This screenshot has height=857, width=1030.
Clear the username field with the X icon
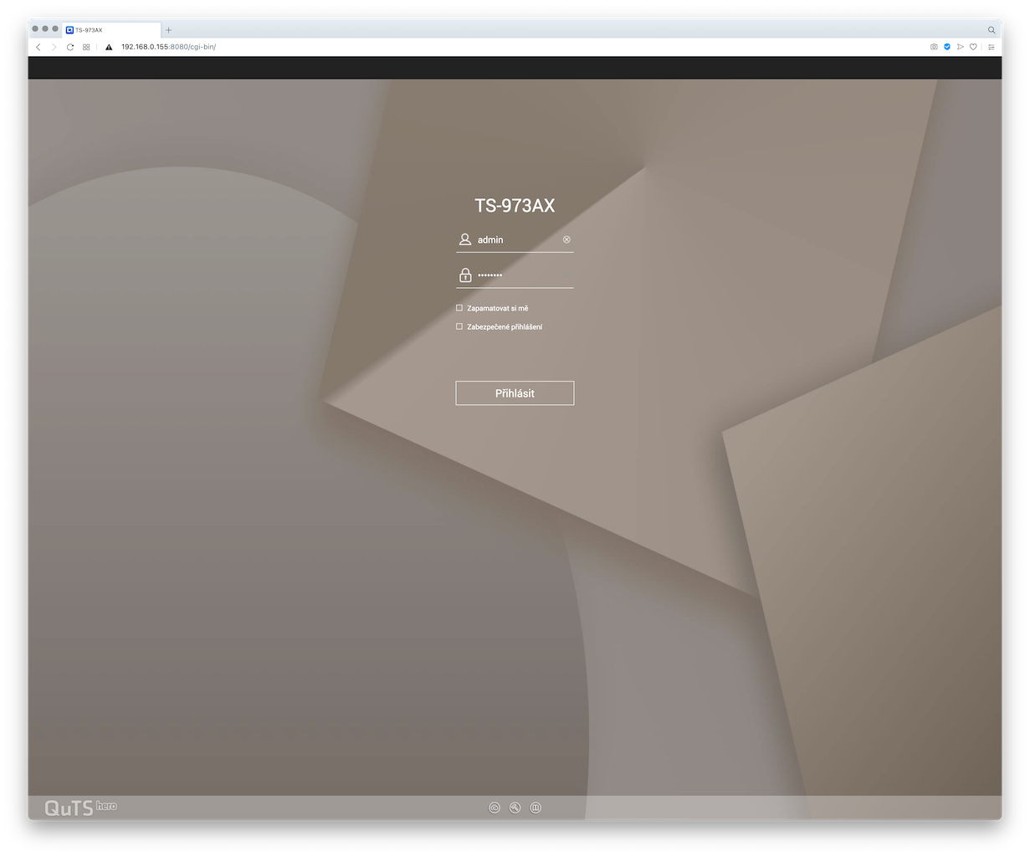(566, 239)
